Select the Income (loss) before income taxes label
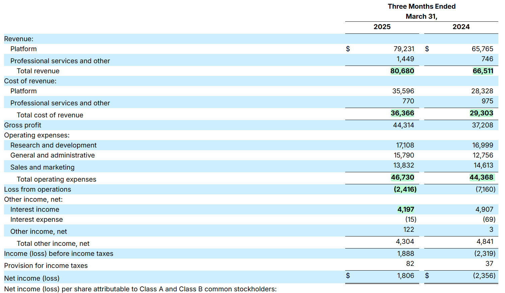Viewport: 505px width, 293px height. [59, 254]
